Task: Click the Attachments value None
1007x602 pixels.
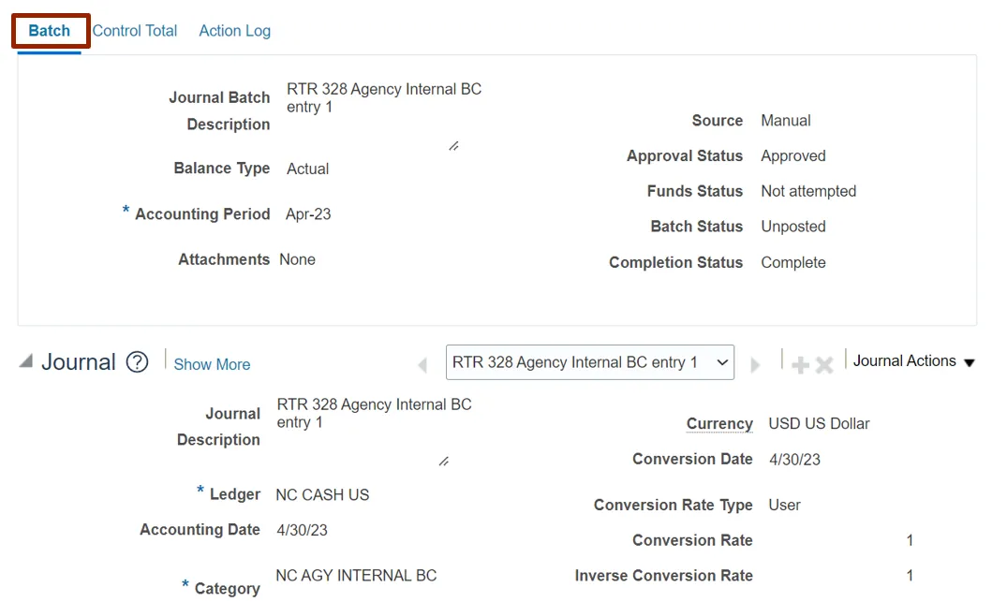Action: coord(297,259)
